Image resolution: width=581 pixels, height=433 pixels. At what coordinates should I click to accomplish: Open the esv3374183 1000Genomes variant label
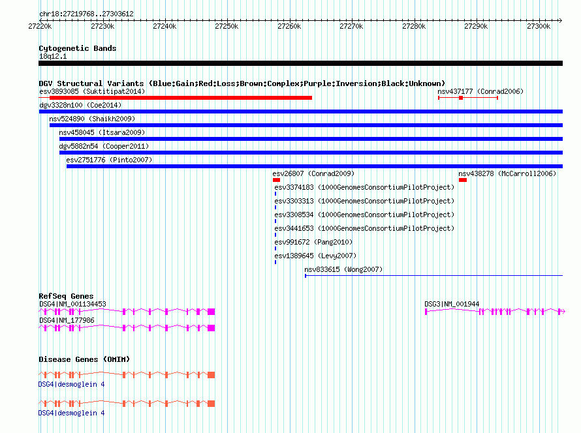[x=364, y=187]
